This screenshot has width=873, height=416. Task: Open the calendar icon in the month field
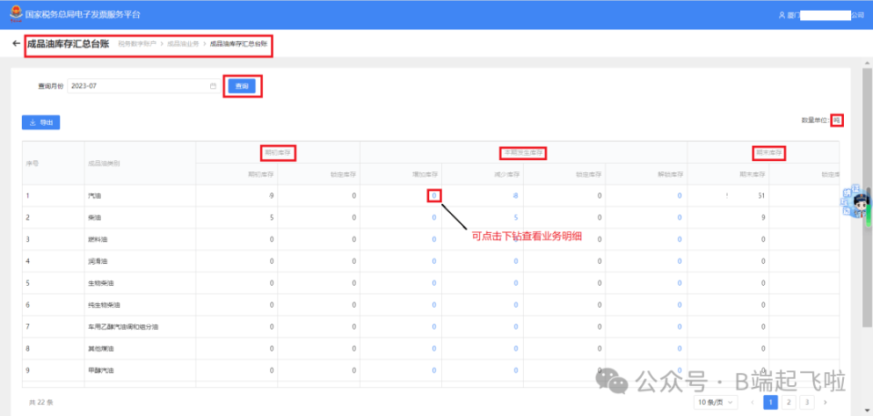point(213,86)
